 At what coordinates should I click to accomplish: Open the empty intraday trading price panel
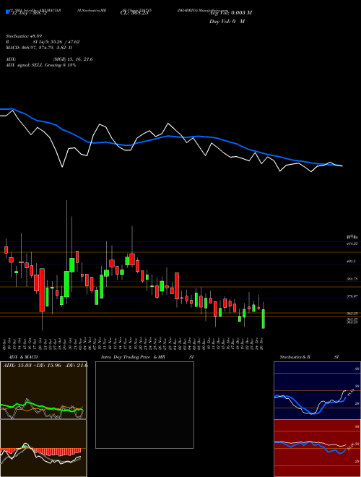click(144, 405)
